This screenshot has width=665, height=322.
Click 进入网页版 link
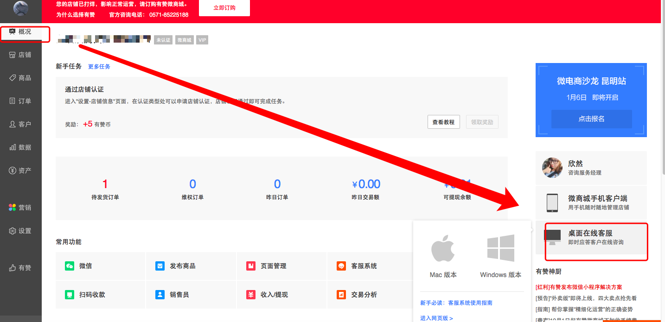(x=436, y=318)
